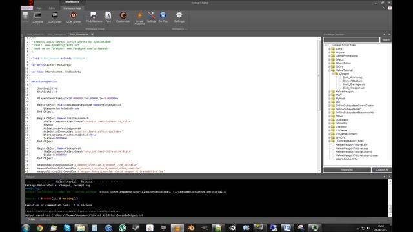This screenshot has width=413, height=232.
Task: Select the OnlineSubsystemSteamworks folder
Action: (354, 113)
